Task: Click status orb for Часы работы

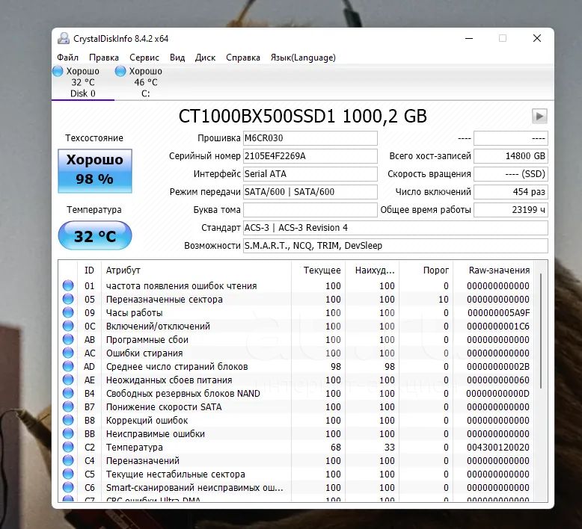Action: click(68, 312)
